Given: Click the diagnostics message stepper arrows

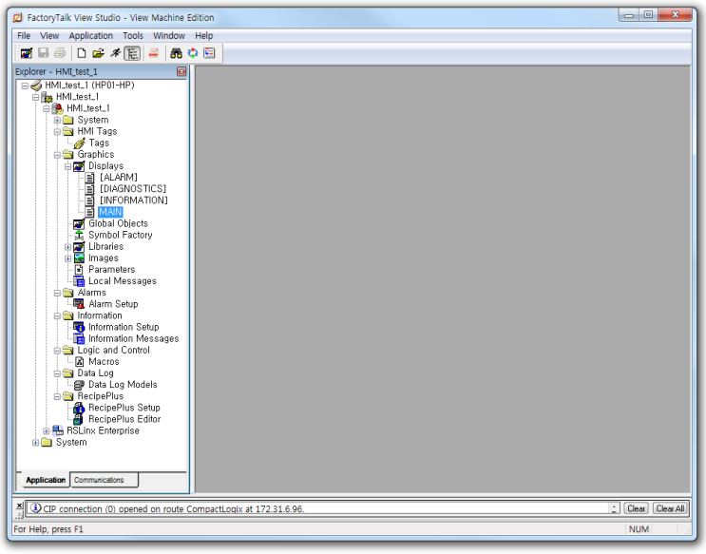Looking at the screenshot, I should coord(615,508).
